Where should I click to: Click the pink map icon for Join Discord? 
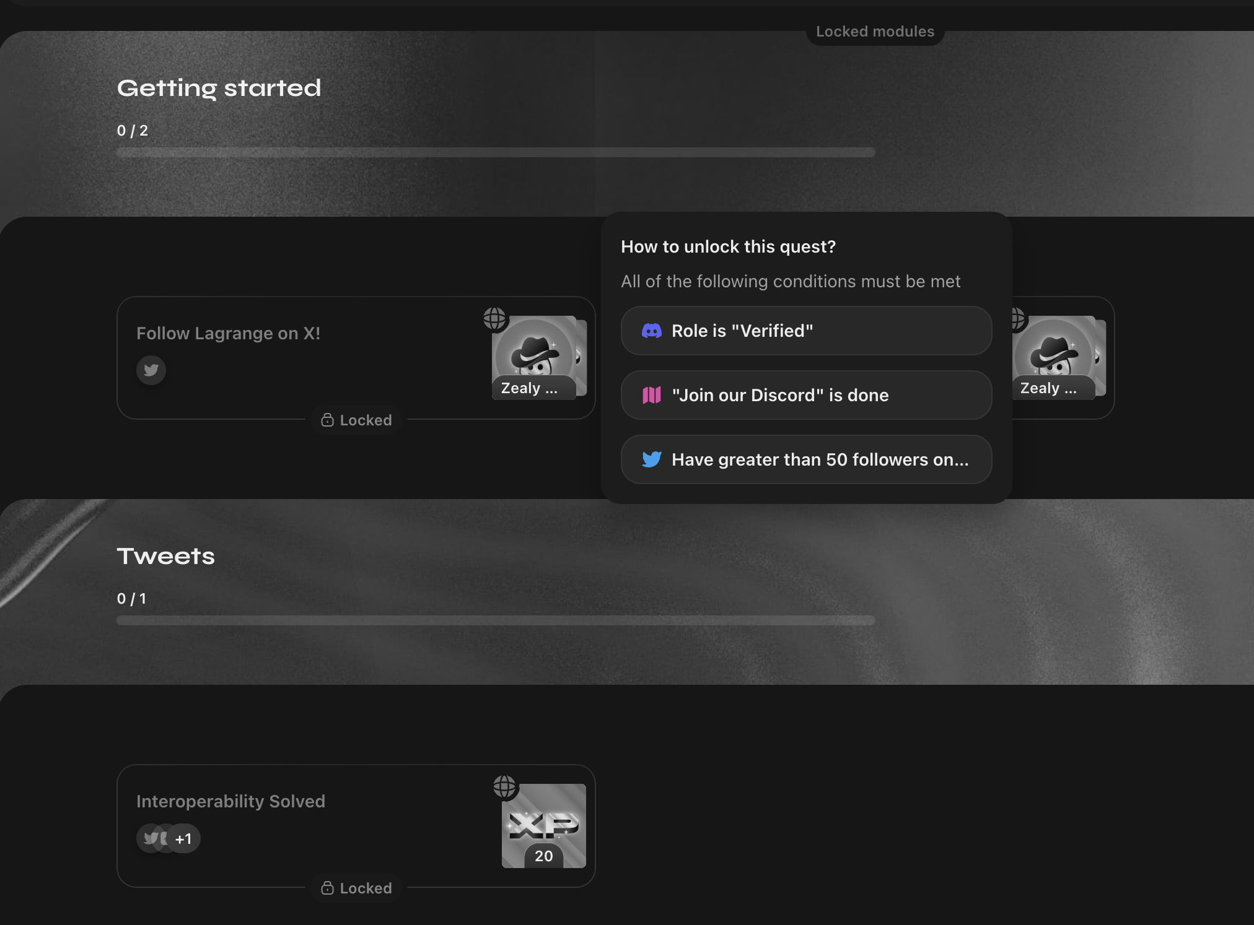(x=651, y=395)
